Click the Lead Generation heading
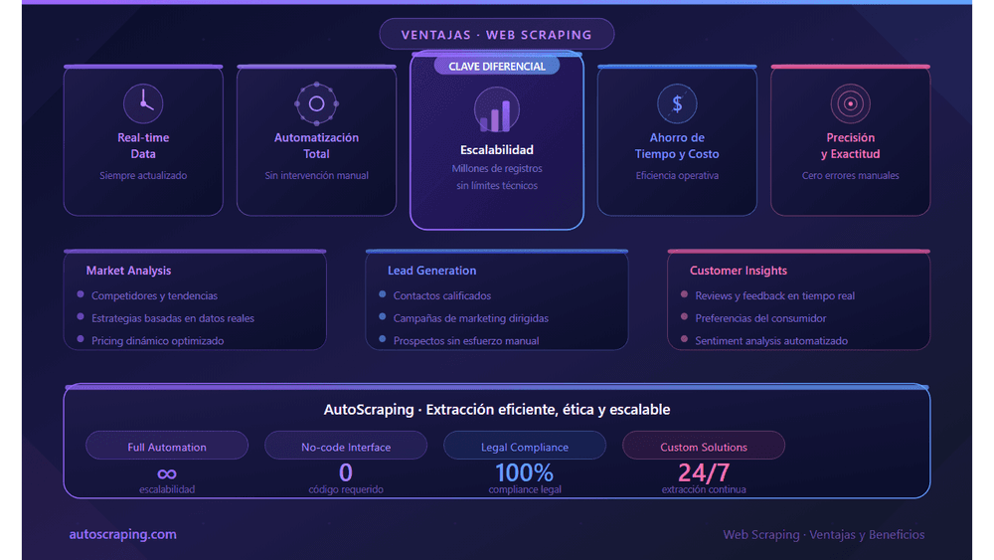This screenshot has height=560, width=994. tap(431, 271)
